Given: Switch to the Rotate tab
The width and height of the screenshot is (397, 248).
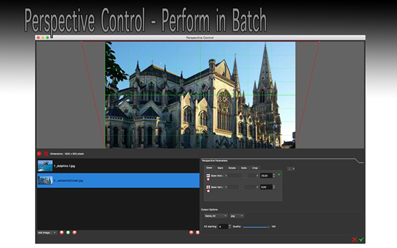Looking at the screenshot, I should tap(232, 168).
